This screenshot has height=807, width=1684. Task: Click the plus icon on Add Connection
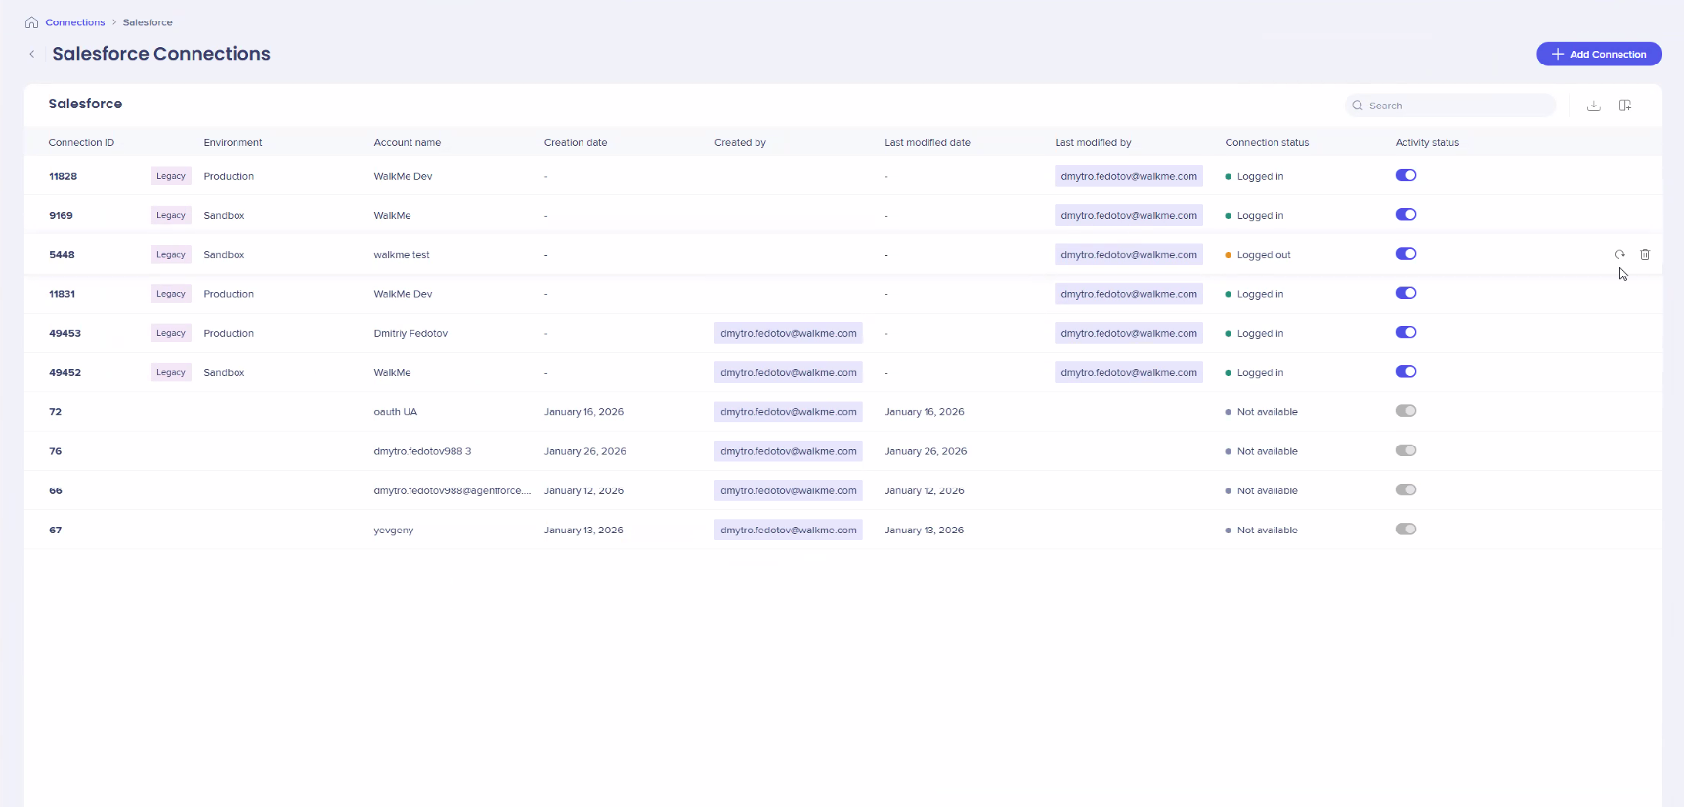click(x=1558, y=55)
